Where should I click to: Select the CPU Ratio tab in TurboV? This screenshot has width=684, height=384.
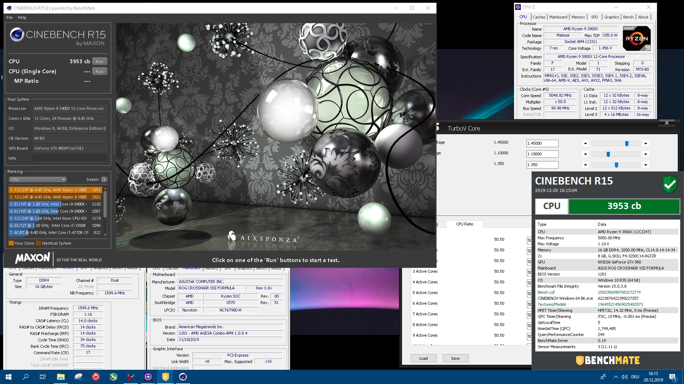[x=465, y=224]
